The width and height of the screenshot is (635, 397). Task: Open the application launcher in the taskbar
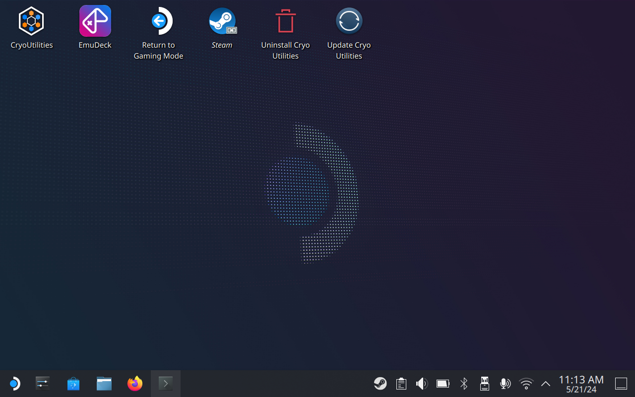point(14,384)
